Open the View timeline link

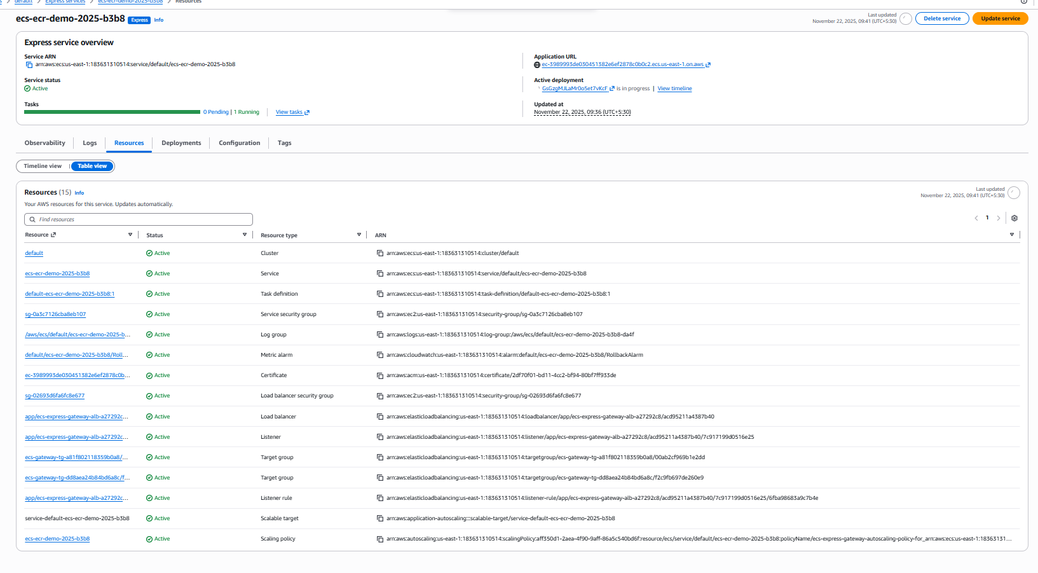674,89
